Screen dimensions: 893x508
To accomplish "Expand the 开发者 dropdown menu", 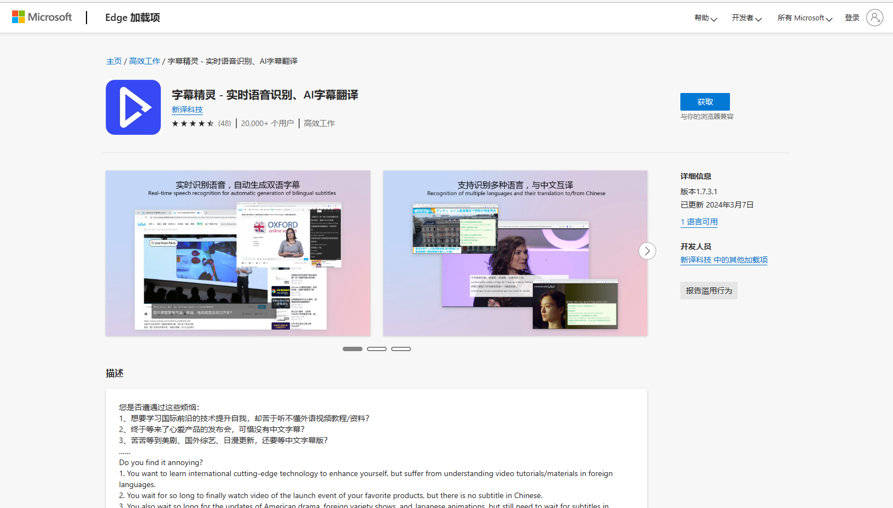I will tap(746, 18).
